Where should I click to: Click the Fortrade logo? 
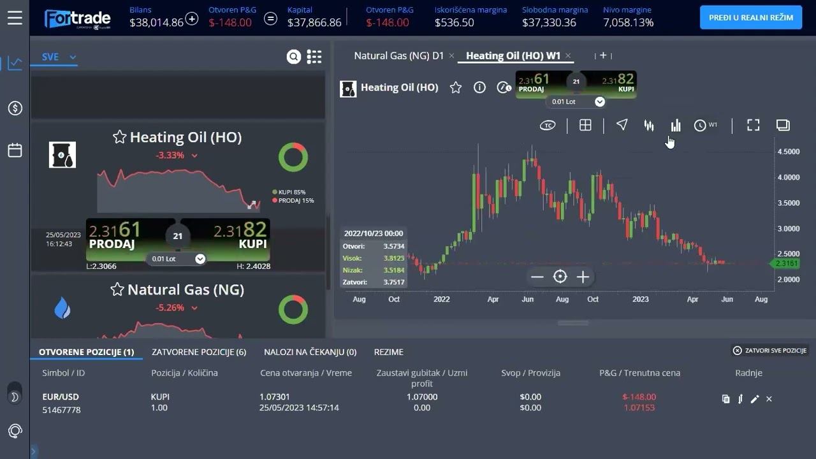point(77,18)
